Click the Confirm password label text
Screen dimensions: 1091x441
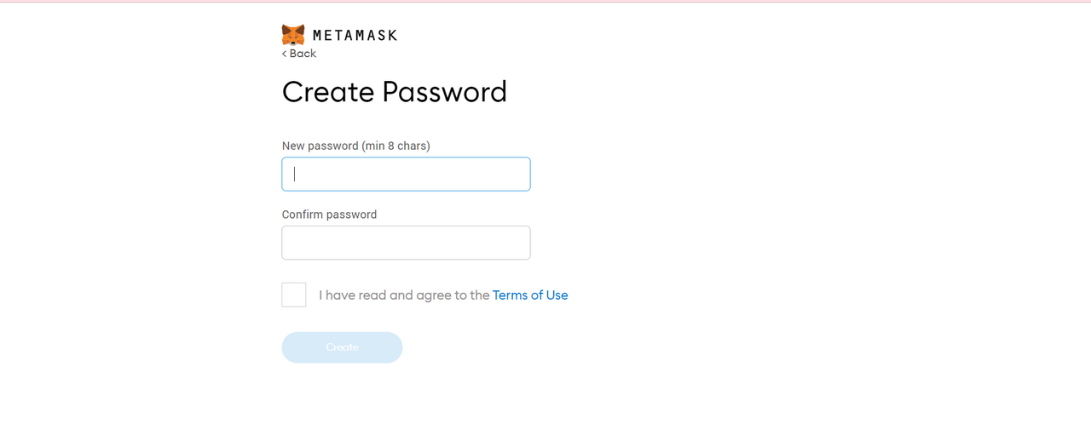(329, 215)
